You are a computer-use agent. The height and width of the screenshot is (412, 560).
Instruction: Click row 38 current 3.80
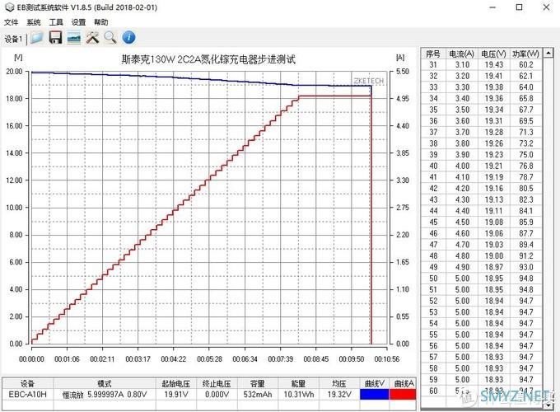(x=462, y=143)
